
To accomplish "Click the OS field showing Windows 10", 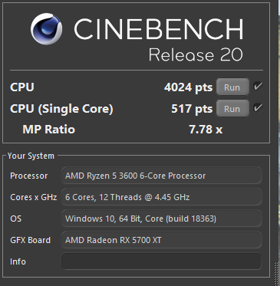I will coord(161,219).
